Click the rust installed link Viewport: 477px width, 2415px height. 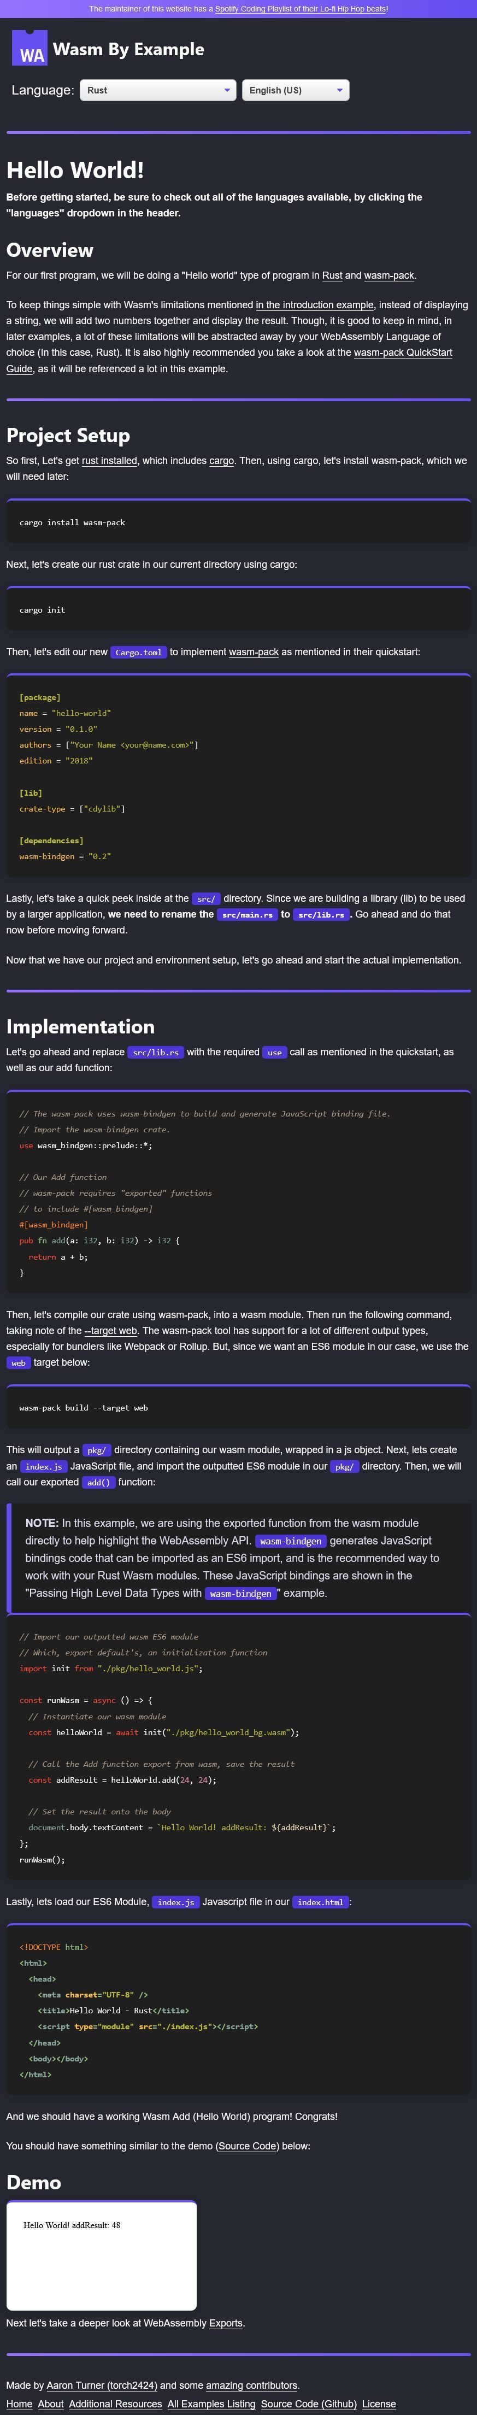coord(110,461)
